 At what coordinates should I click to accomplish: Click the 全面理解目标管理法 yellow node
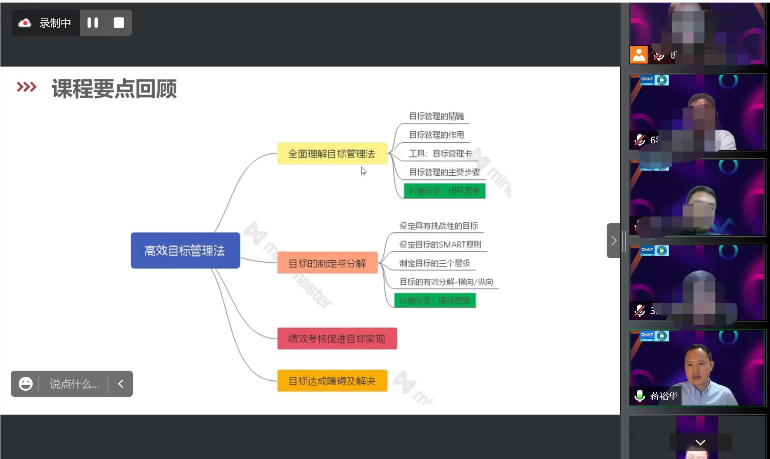(x=332, y=154)
